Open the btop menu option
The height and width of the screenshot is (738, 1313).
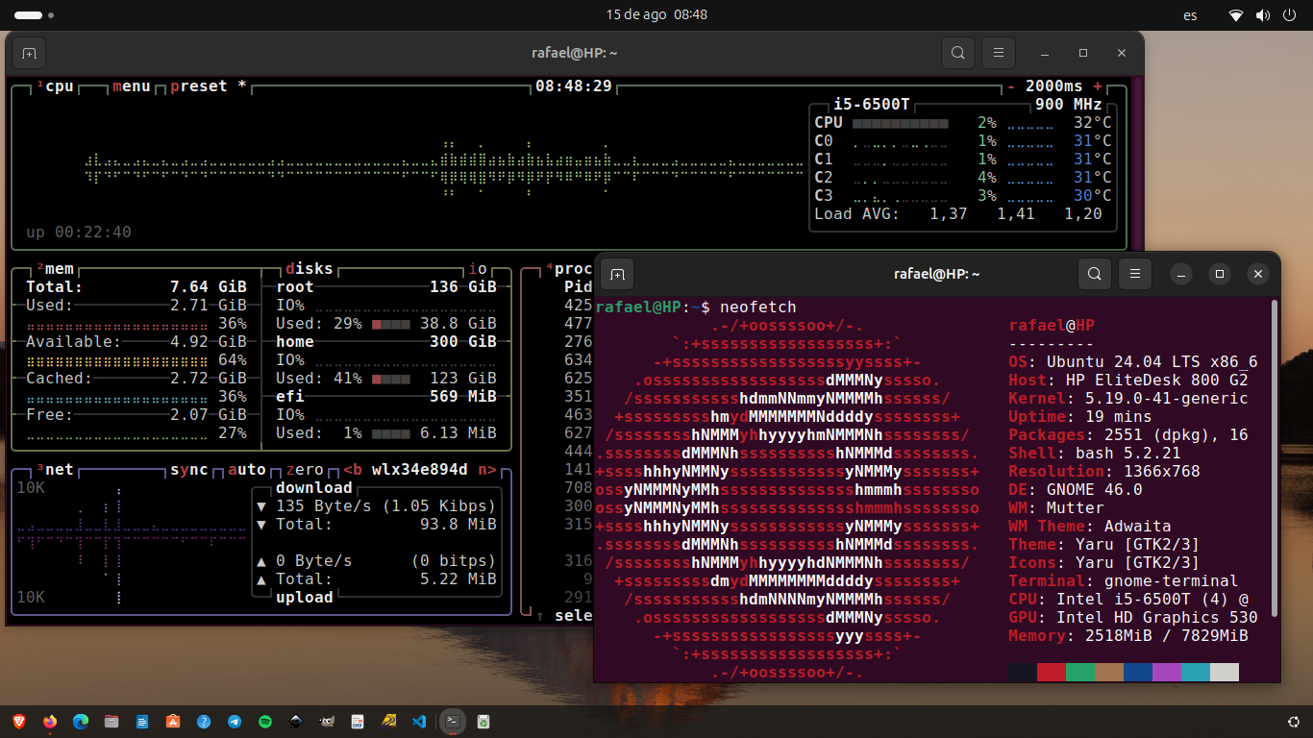point(132,86)
